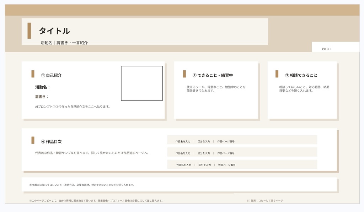This screenshot has width=364, height=212.
Task: Click 作品ページ番号 in the third works row
Action: coord(227,165)
